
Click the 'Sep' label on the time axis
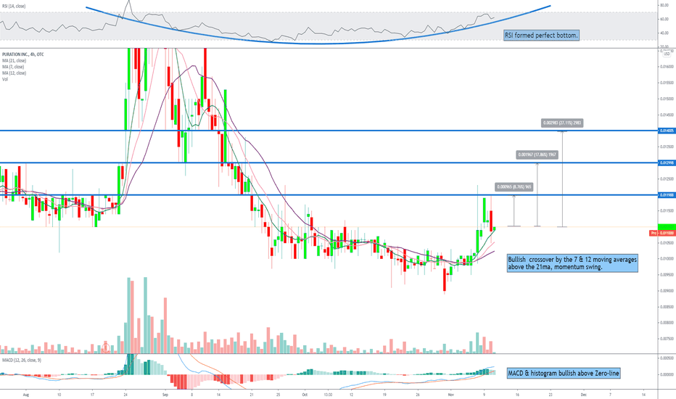[x=165, y=394]
